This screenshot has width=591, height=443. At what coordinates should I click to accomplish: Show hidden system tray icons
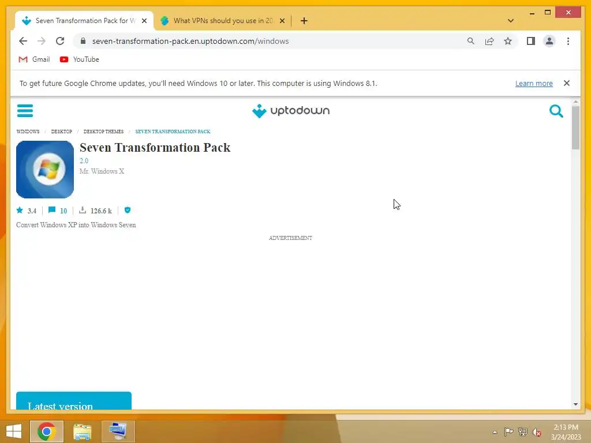pos(495,431)
